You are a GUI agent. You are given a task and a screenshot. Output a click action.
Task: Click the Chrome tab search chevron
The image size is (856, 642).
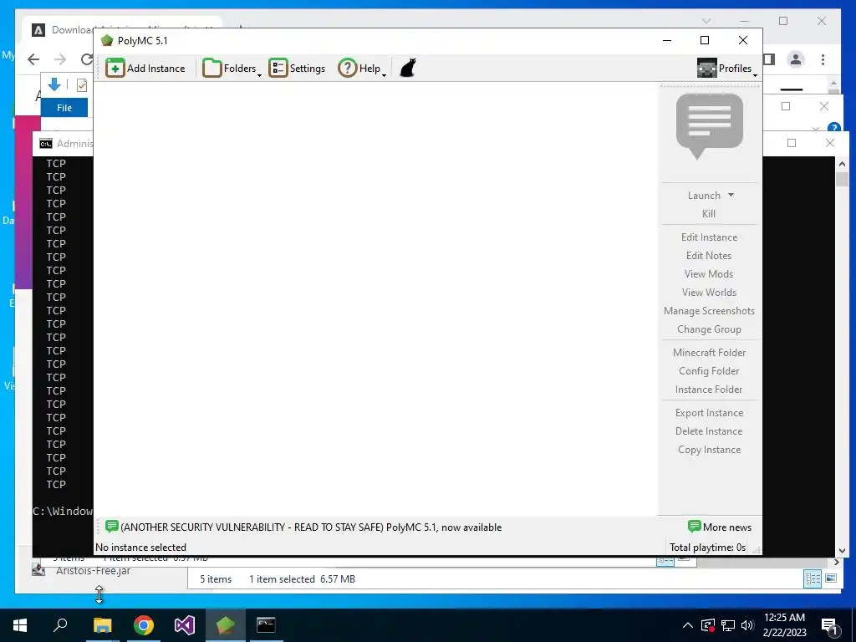pyautogui.click(x=706, y=21)
